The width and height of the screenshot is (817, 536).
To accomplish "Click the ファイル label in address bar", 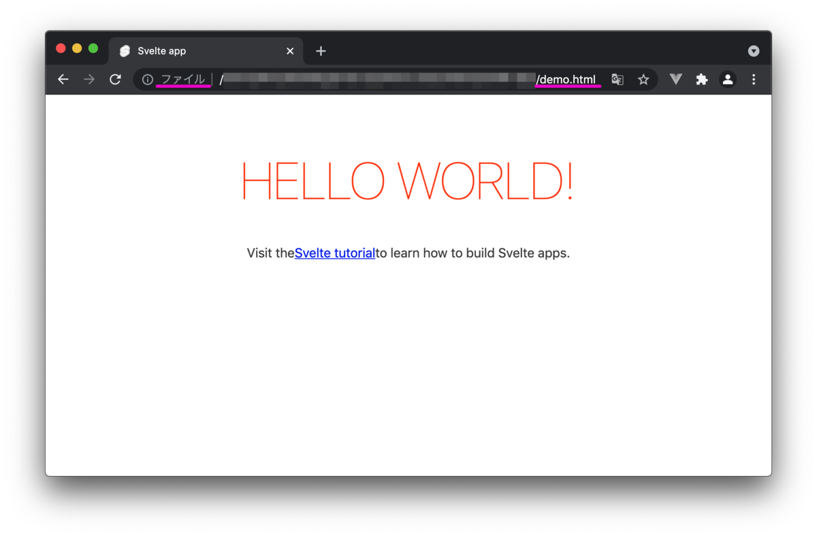I will click(x=182, y=80).
